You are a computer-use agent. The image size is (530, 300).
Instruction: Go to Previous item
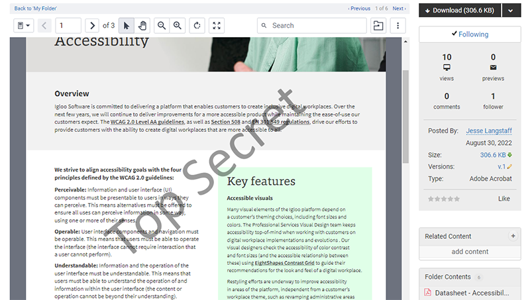pos(359,9)
